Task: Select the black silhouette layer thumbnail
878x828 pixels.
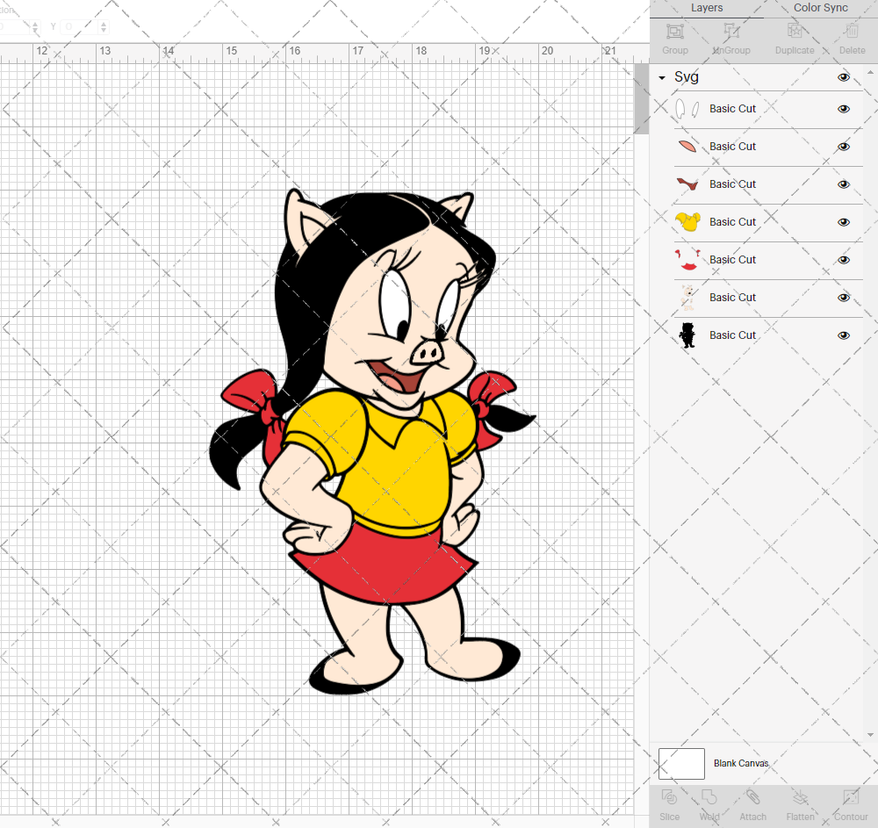Action: (687, 335)
